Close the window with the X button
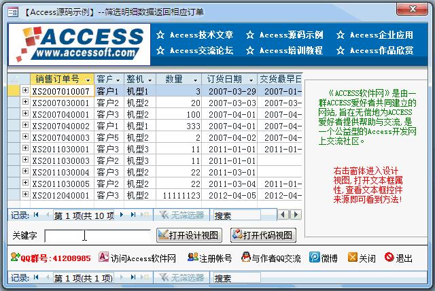The height and width of the screenshot is (291, 435). tap(413, 9)
